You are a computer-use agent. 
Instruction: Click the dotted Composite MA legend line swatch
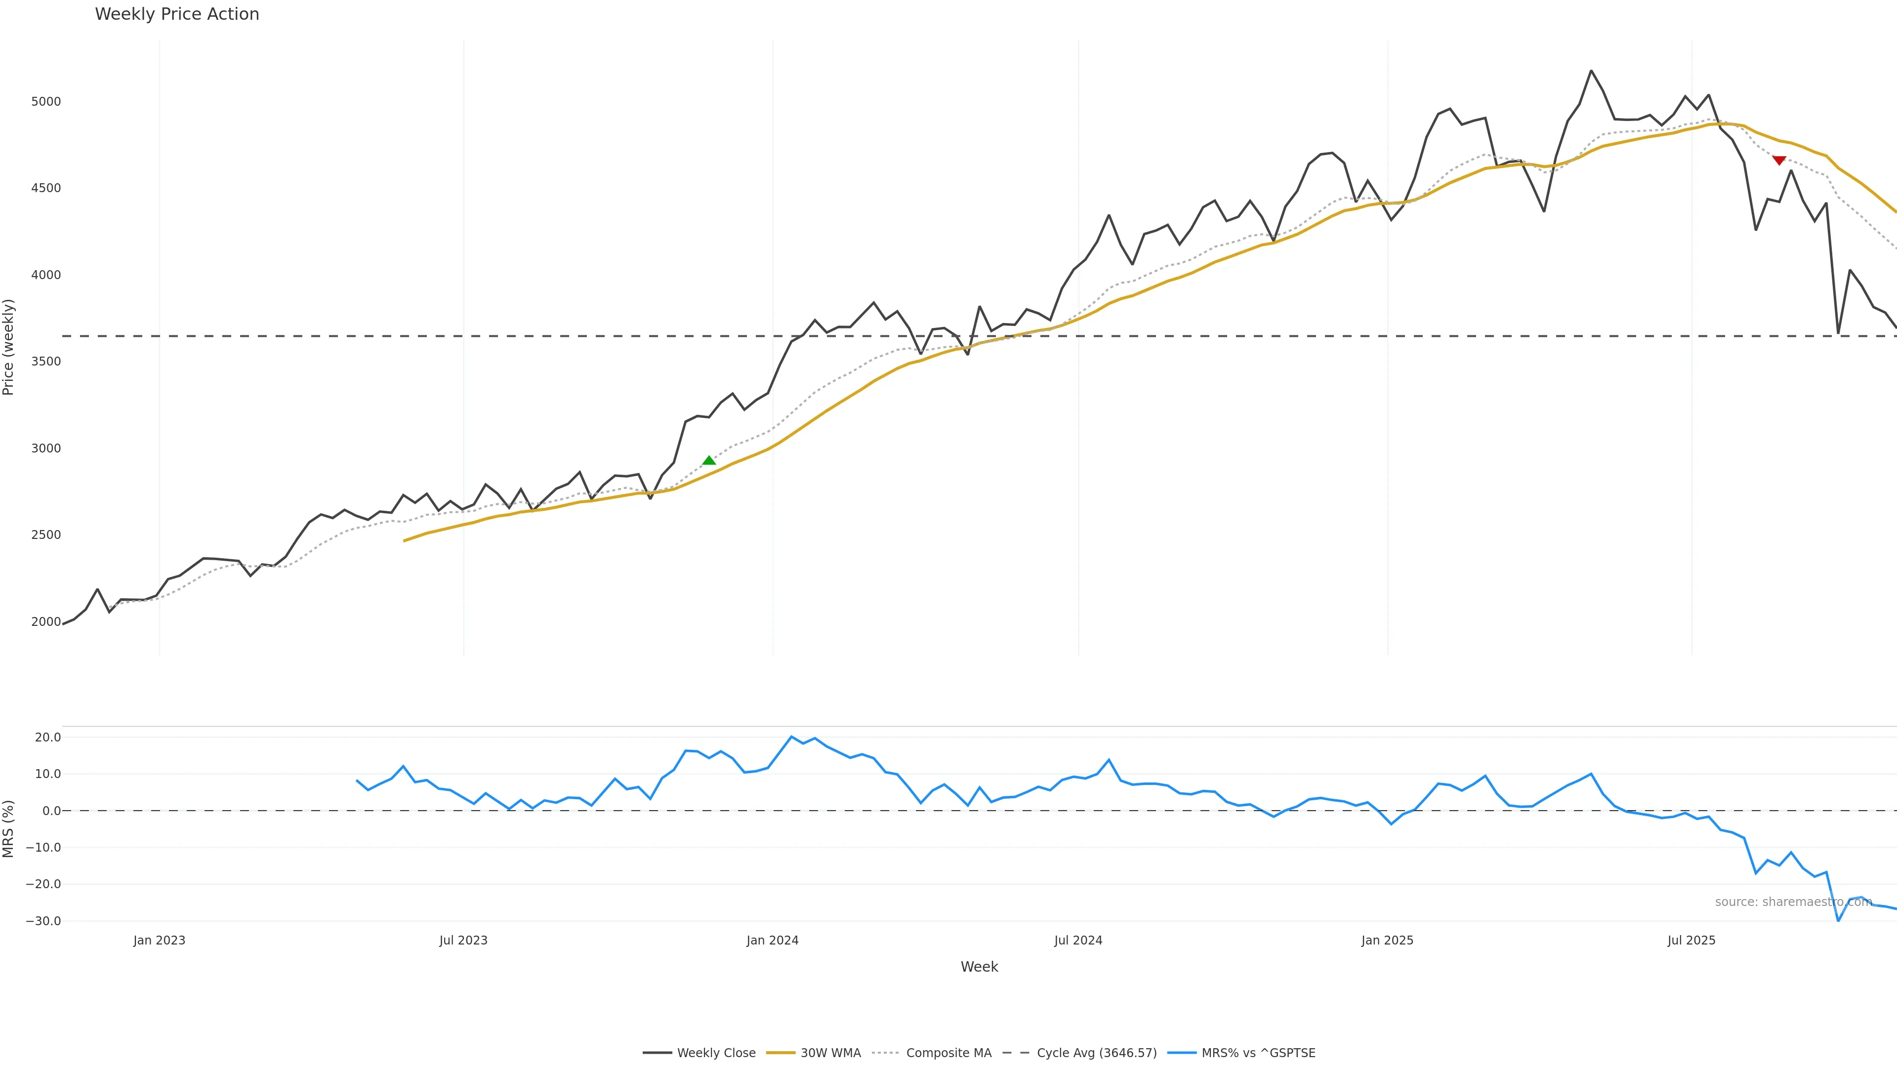(886, 1053)
